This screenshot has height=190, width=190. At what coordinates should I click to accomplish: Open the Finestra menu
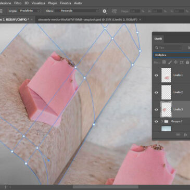pyautogui.click(x=66, y=3)
